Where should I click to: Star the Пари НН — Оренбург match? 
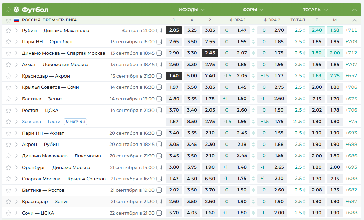coord(8,41)
